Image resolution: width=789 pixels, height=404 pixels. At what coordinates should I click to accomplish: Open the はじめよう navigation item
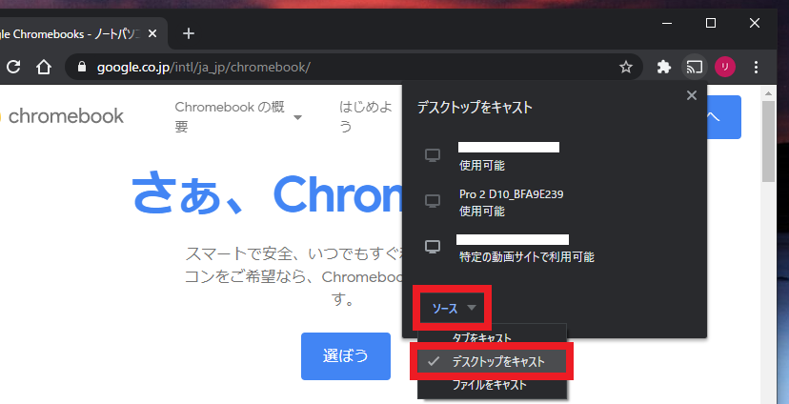coord(366,116)
